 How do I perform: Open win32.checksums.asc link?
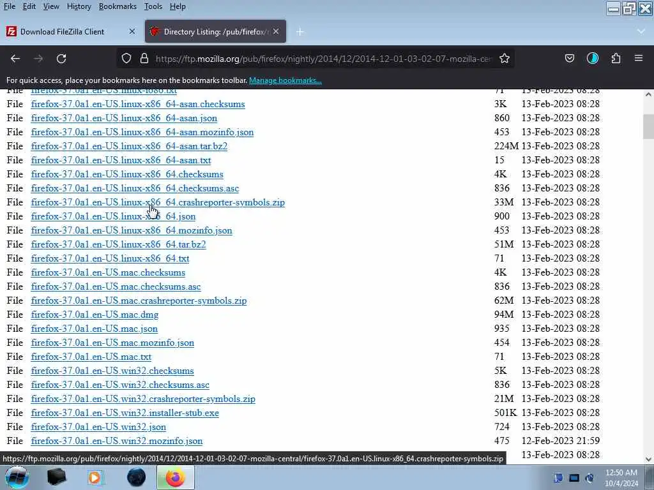120,385
